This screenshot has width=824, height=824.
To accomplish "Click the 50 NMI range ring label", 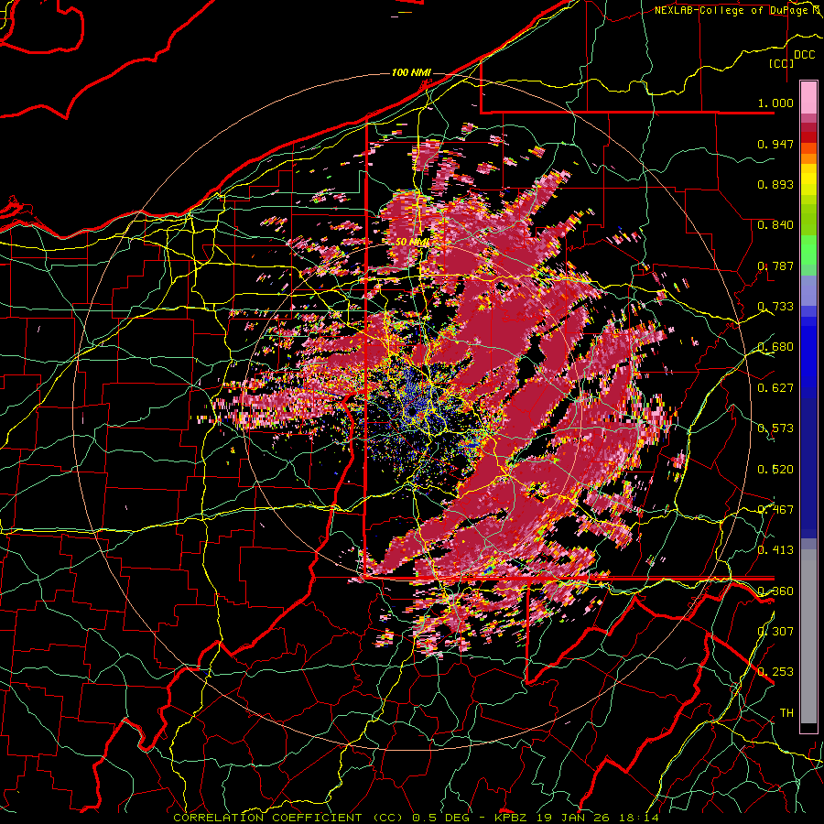I will 413,243.
